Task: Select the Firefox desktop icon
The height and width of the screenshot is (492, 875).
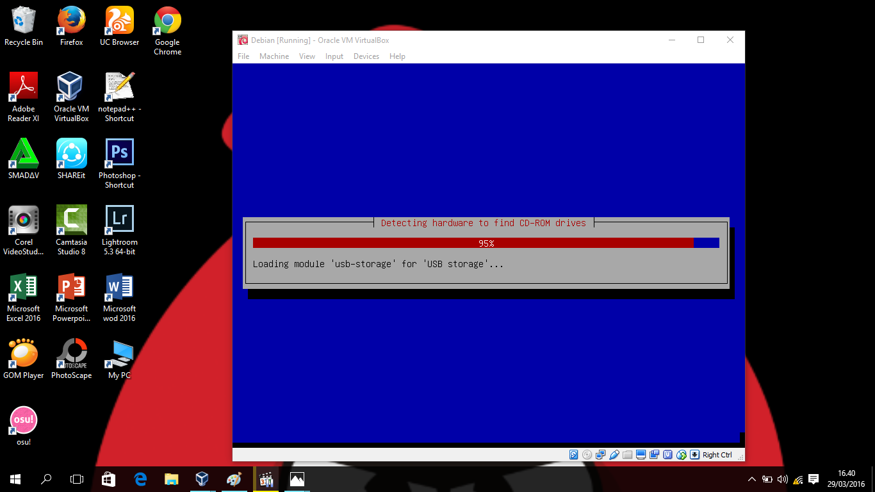Action: tap(72, 26)
